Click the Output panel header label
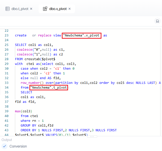 point(7,140)
